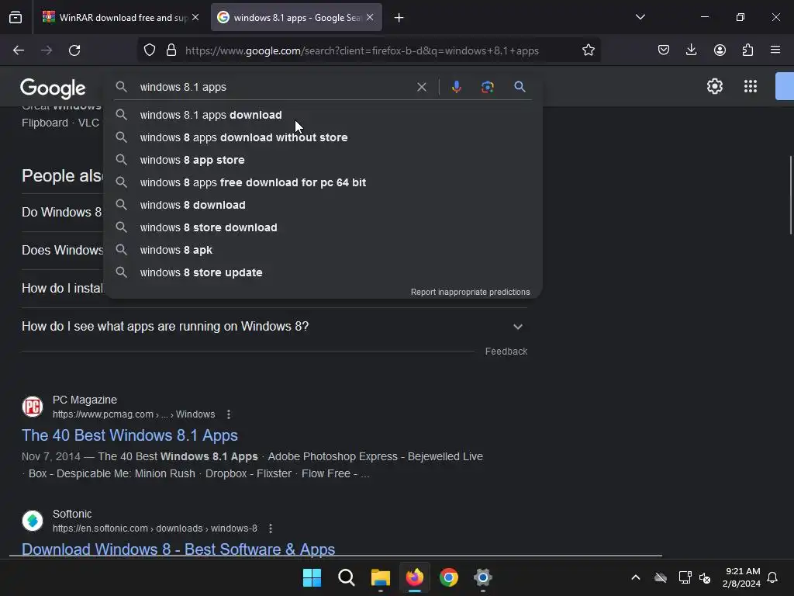Open the notifications bell in taskbar

772,577
